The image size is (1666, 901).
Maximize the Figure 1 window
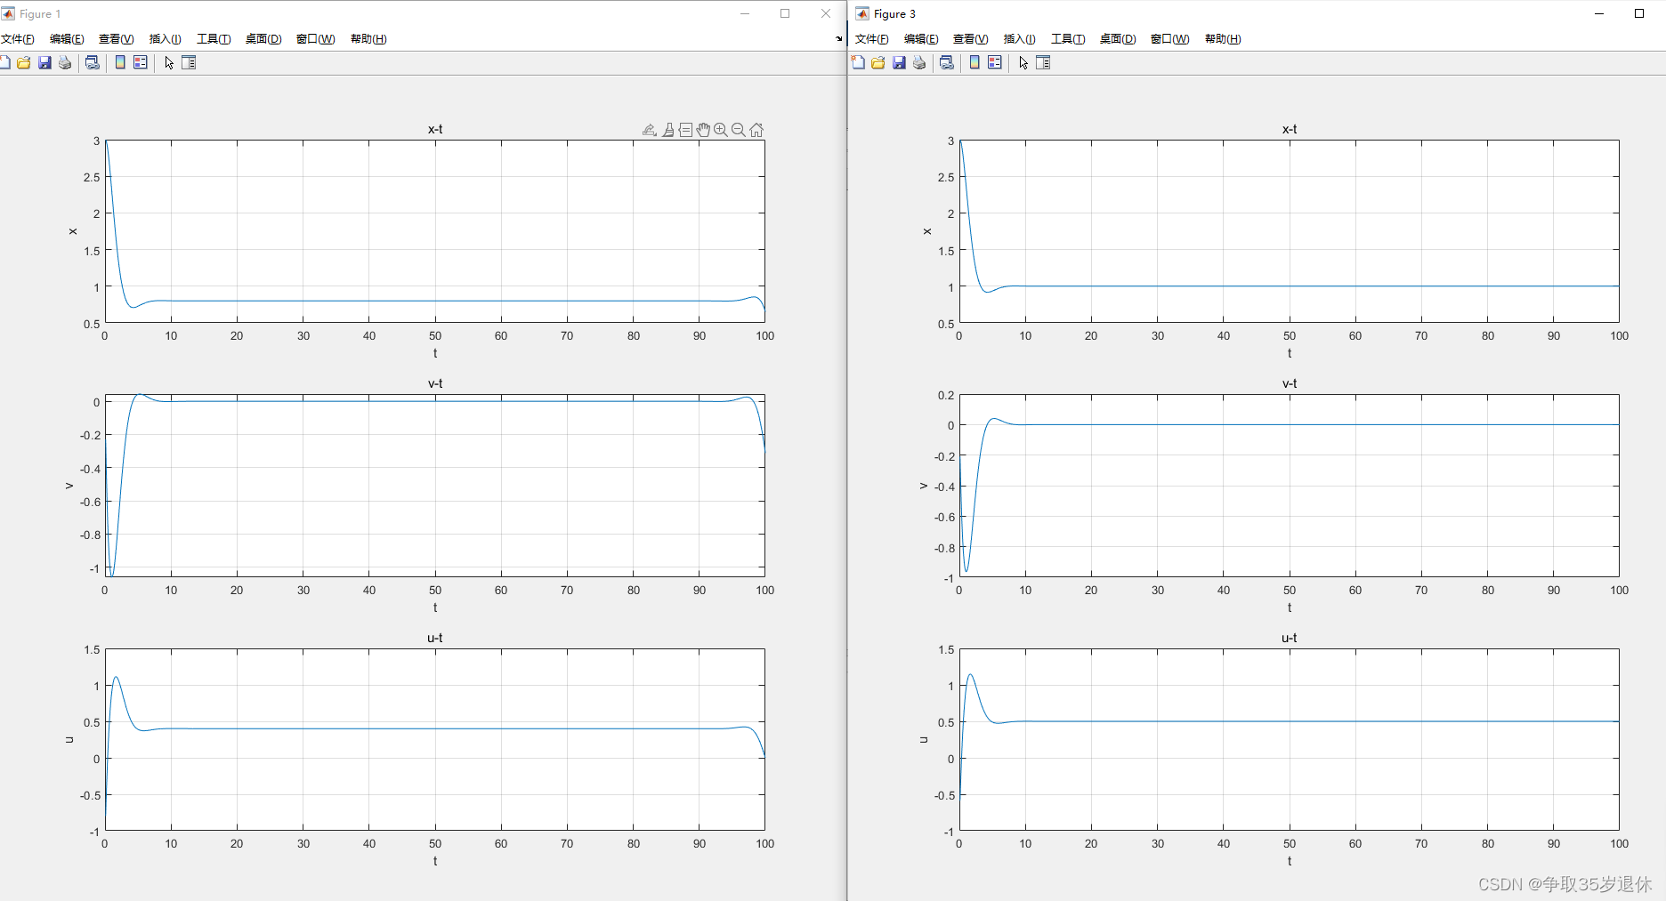[785, 13]
